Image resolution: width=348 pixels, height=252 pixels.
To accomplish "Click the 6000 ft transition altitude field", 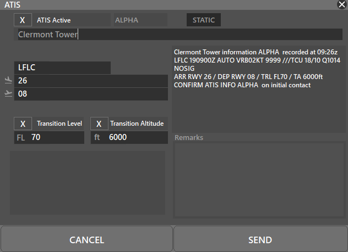I will tap(129, 137).
